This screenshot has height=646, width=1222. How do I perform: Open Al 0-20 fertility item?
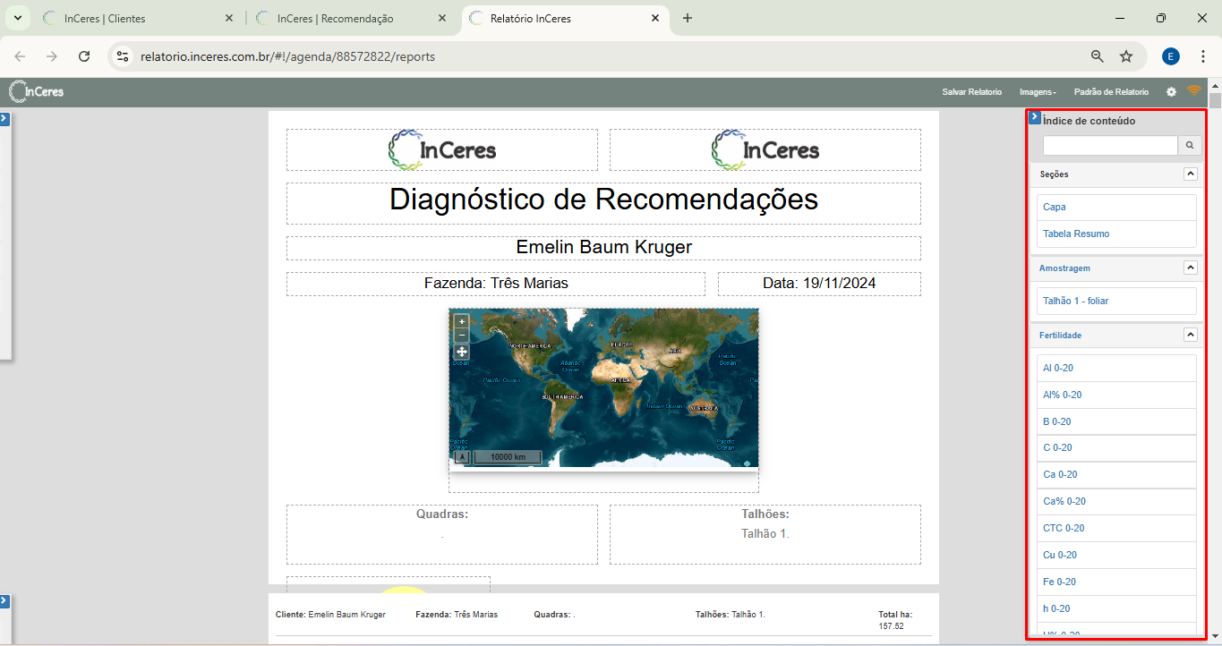point(1116,368)
